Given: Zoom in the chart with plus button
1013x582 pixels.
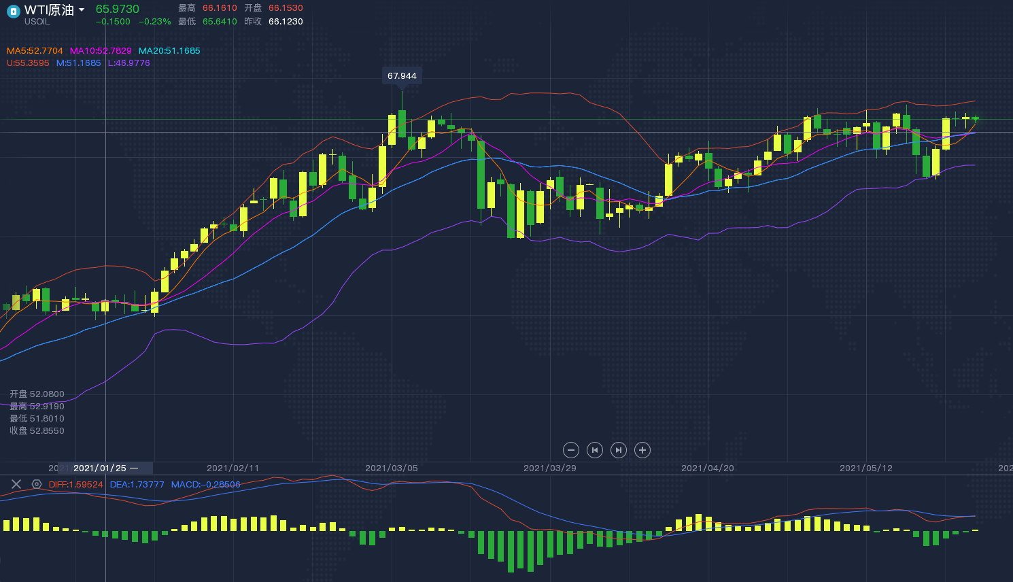Looking at the screenshot, I should [x=642, y=450].
